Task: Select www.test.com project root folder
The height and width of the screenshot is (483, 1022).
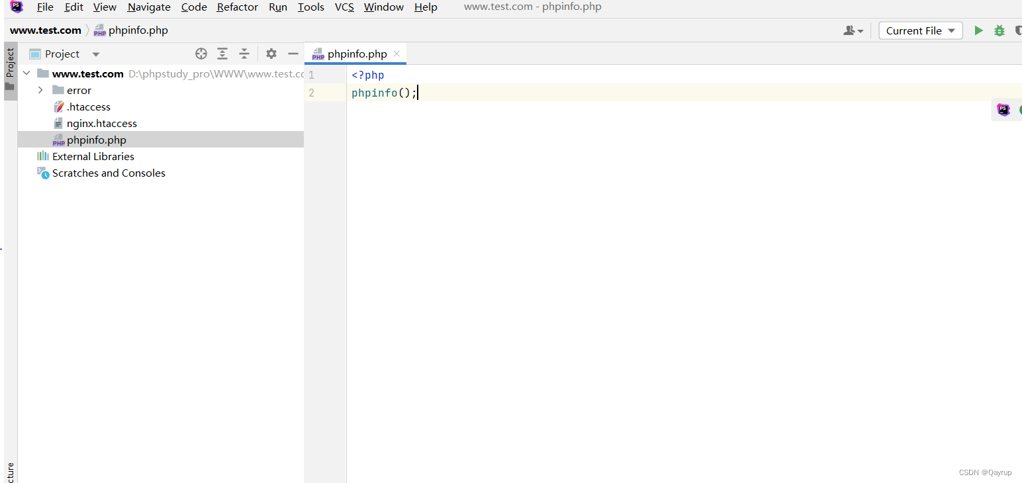Action: click(x=161, y=73)
